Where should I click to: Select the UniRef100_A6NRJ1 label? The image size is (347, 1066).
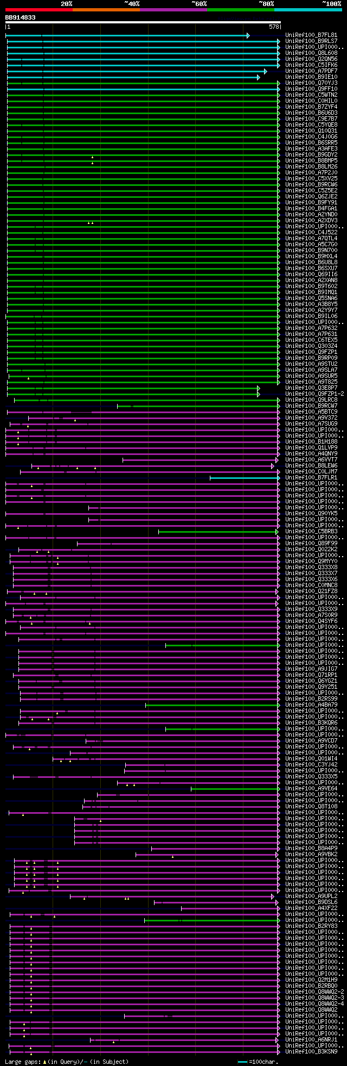click(311, 1040)
